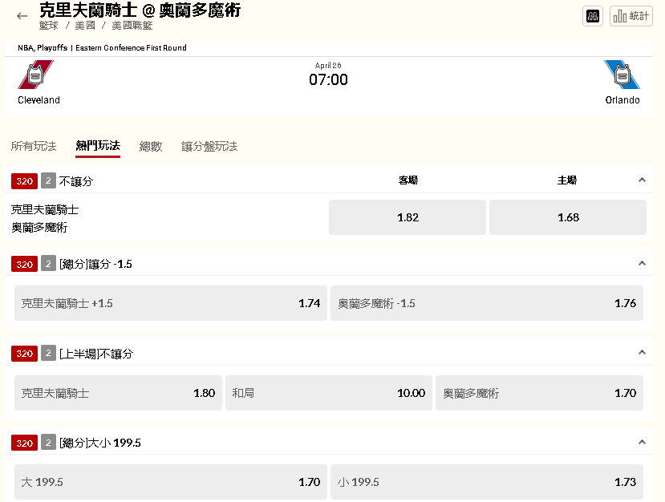The height and width of the screenshot is (502, 665).
Task: Click the NBA, Playoffs Eastern Conference text
Action: tap(102, 48)
